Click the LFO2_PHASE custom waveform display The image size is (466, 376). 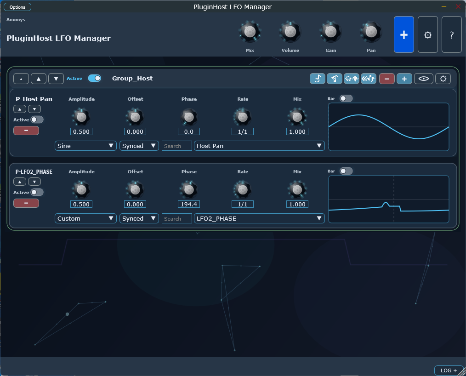point(389,199)
